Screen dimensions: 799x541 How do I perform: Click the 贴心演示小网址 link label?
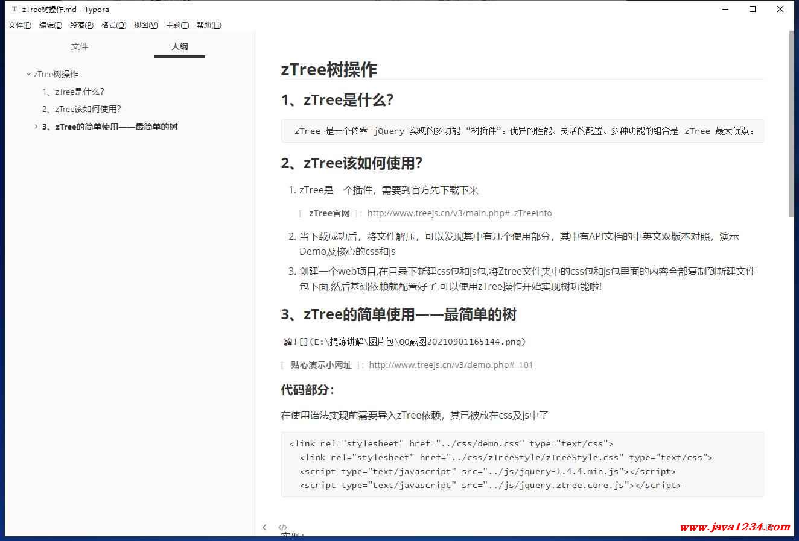click(321, 365)
